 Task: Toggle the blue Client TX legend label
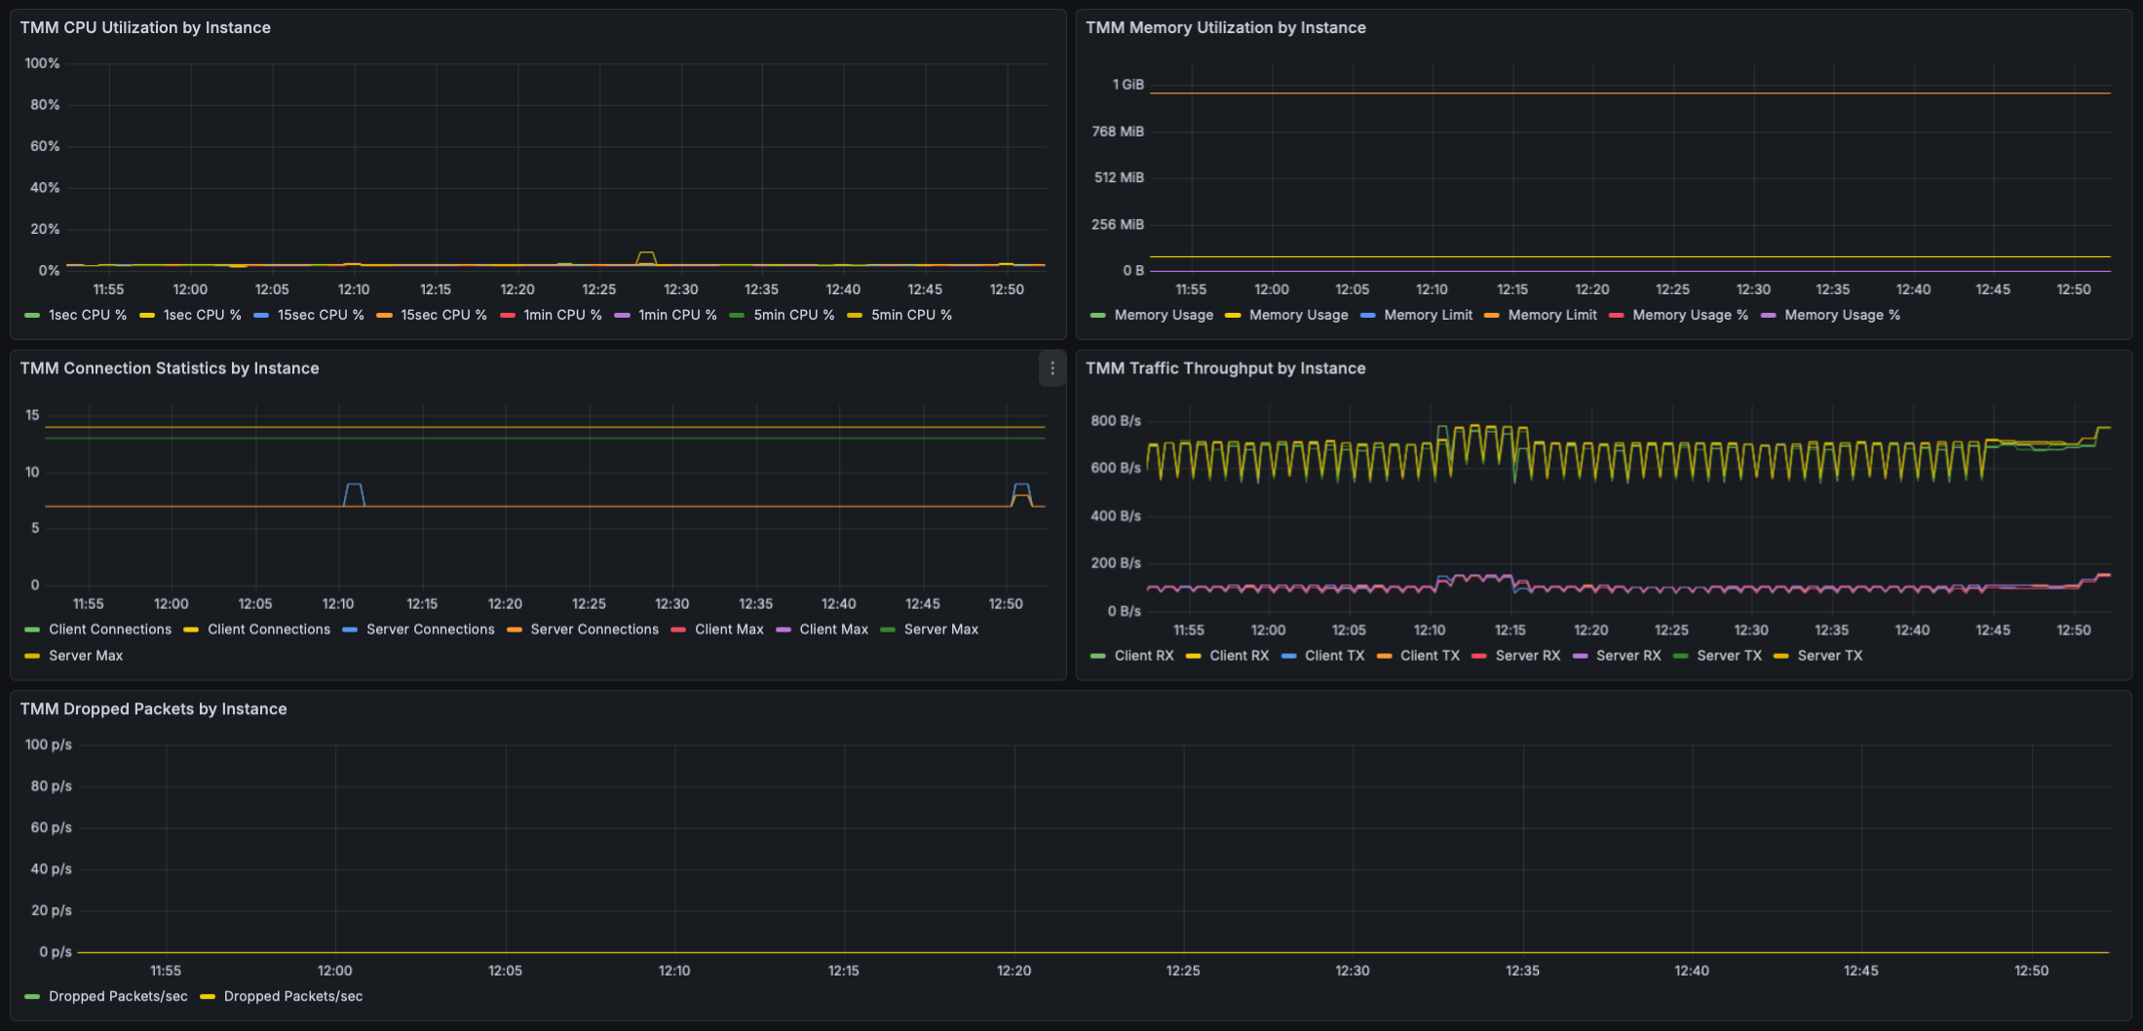(x=1334, y=656)
